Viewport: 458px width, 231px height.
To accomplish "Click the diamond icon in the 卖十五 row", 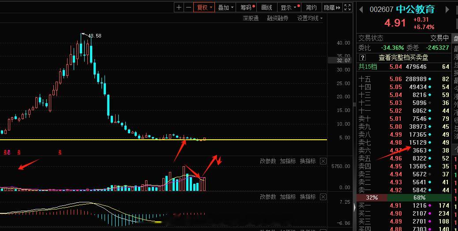I will 430,79.
